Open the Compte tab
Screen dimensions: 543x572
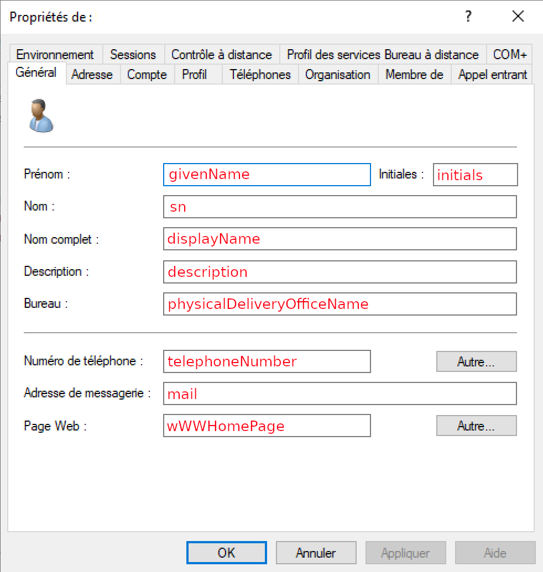tap(147, 75)
